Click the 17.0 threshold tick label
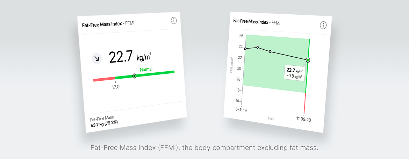 116,87
